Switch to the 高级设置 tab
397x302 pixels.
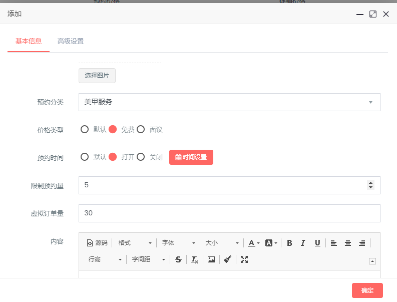[x=71, y=41]
